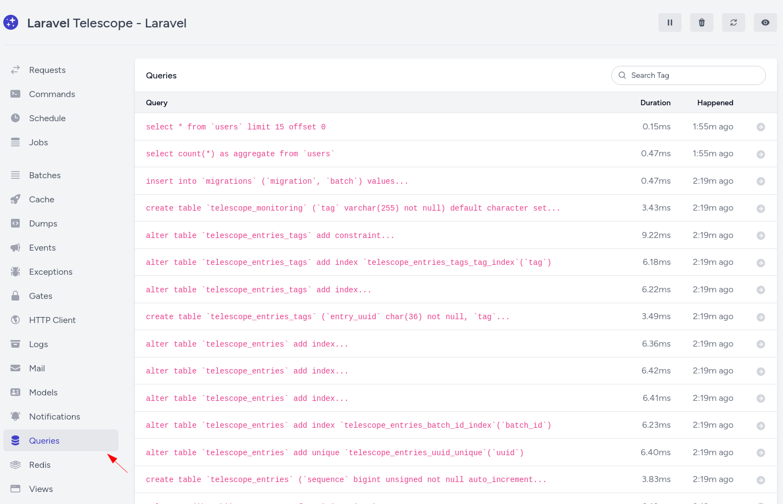Image resolution: width=783 pixels, height=504 pixels.
Task: Click the Cache rocket icon
Action: (x=15, y=199)
